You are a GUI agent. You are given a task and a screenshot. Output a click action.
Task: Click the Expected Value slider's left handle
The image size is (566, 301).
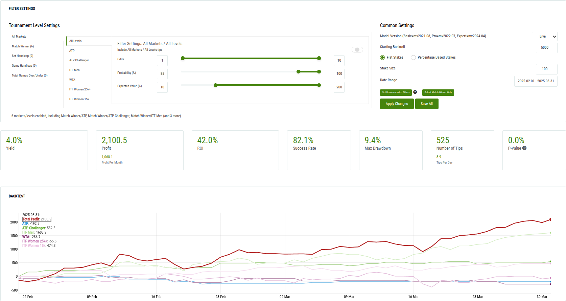(x=215, y=85)
